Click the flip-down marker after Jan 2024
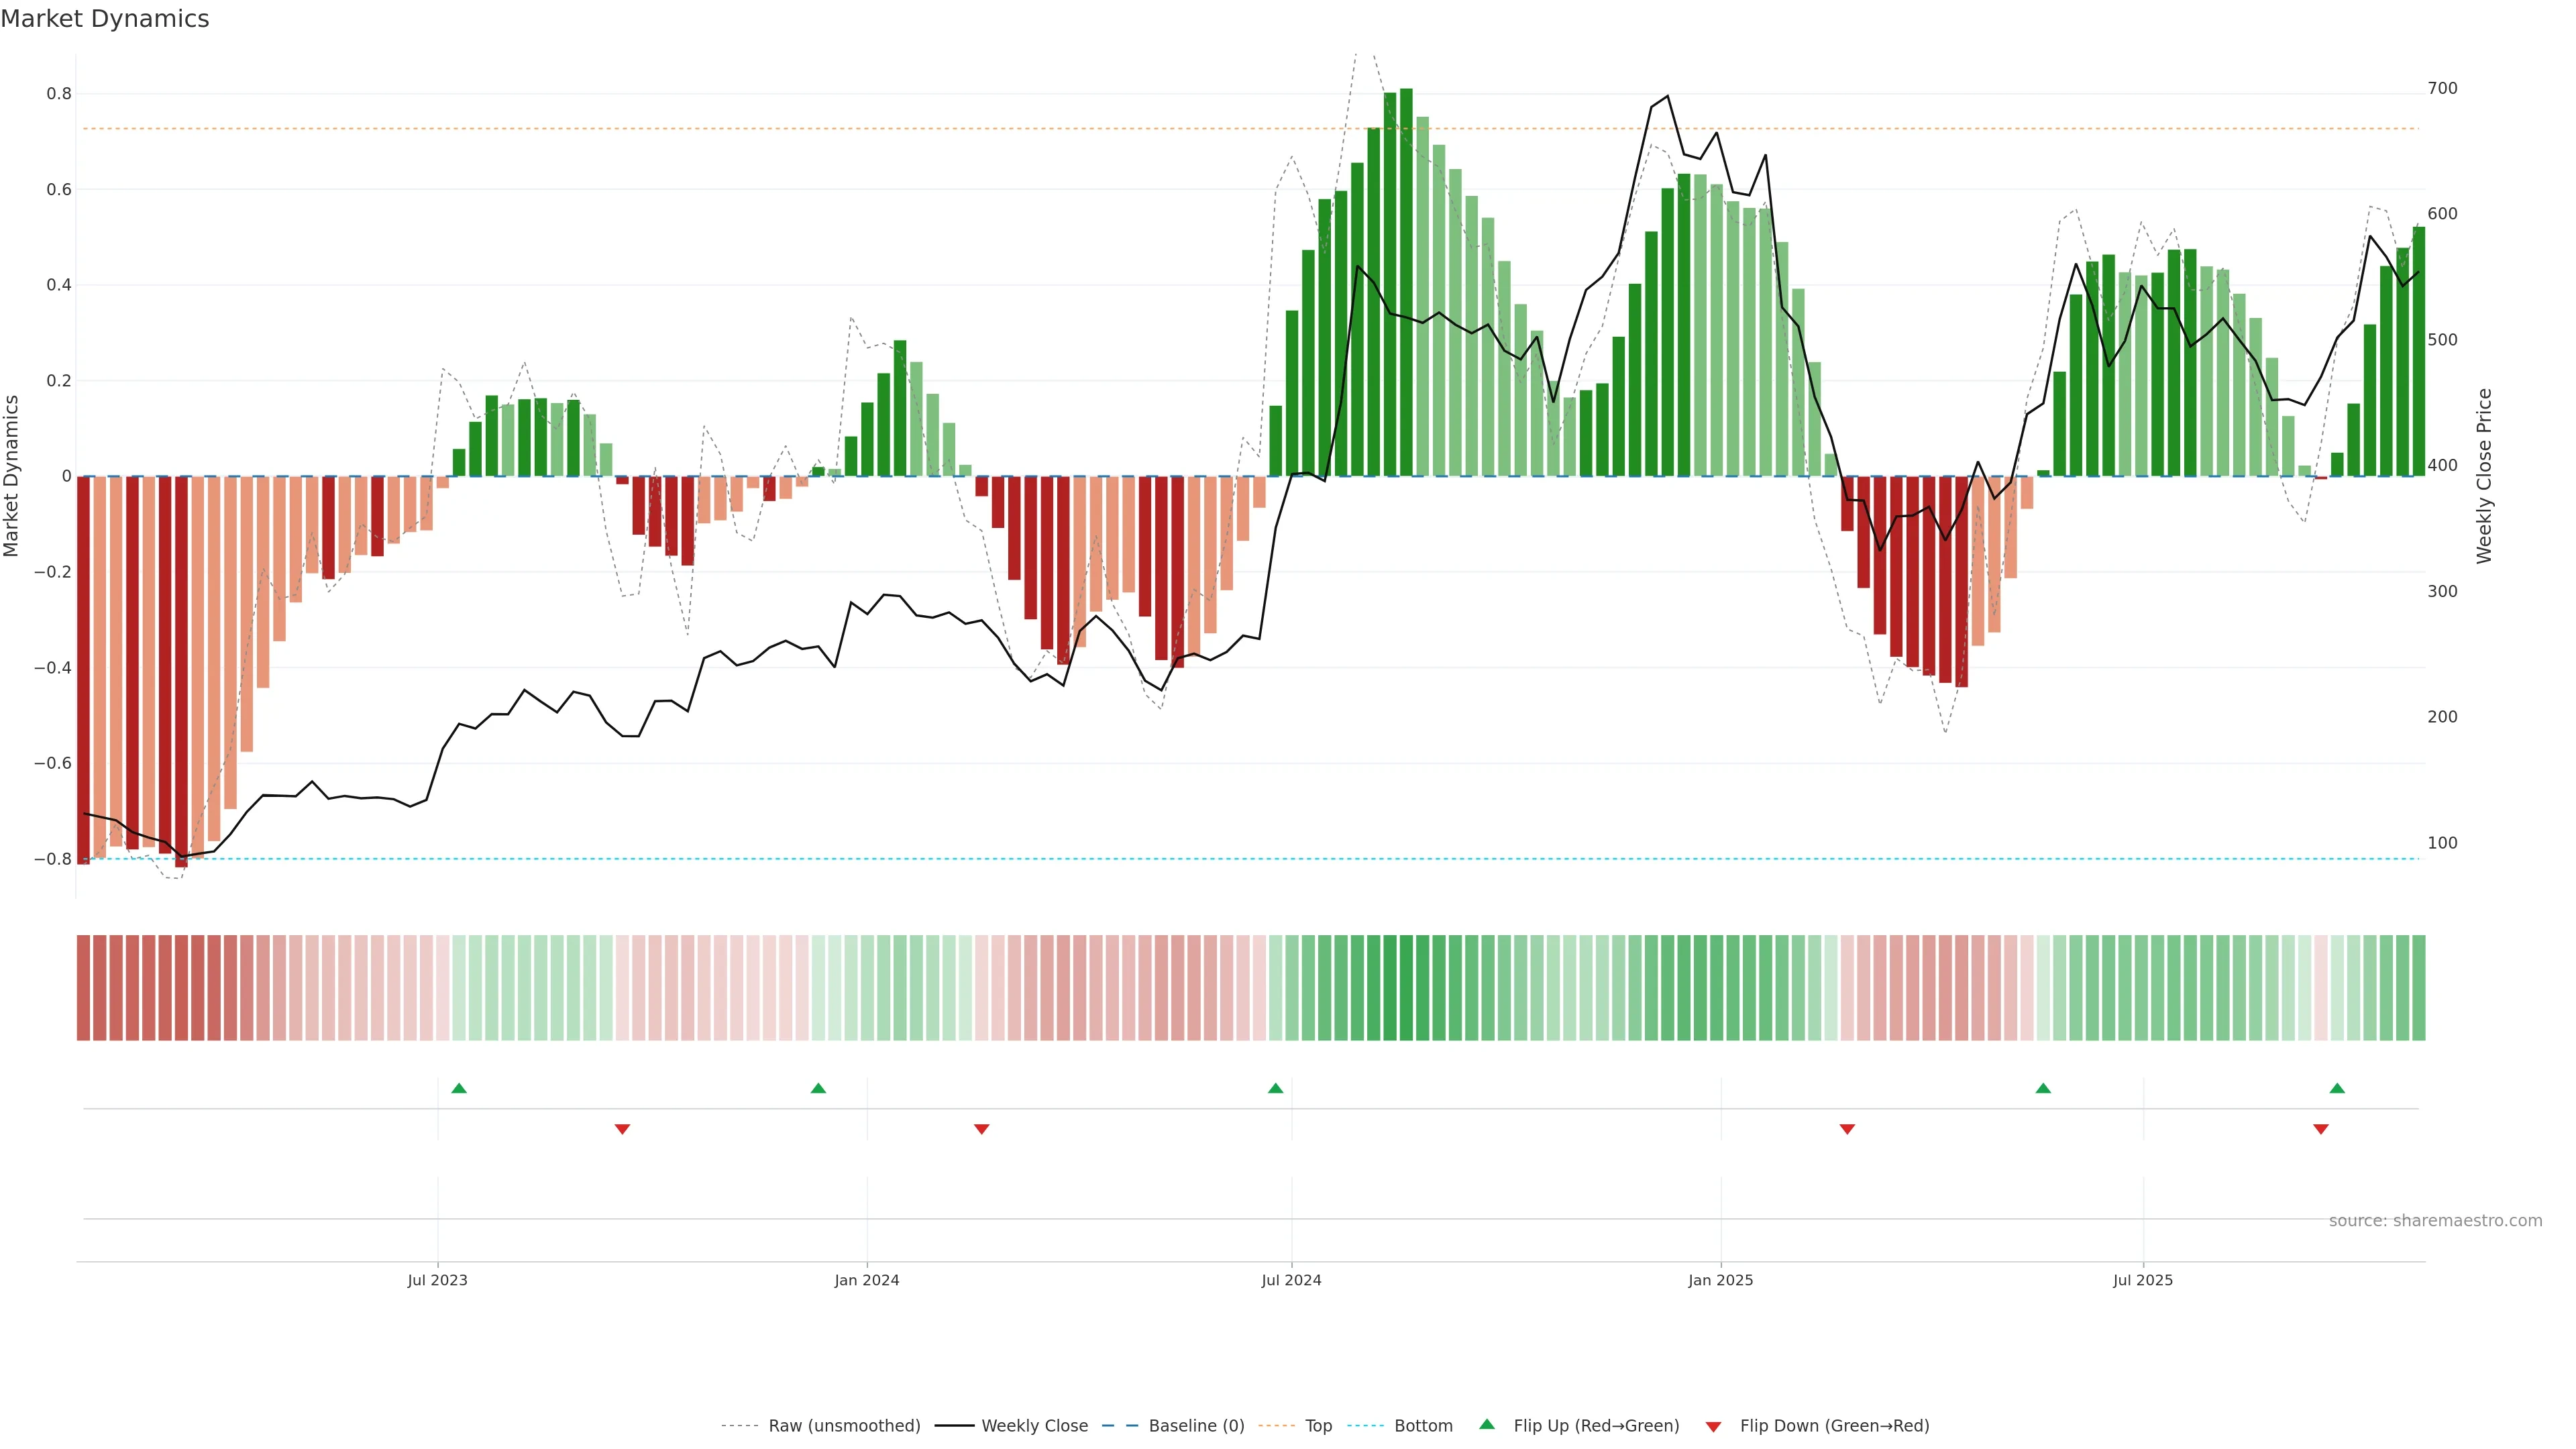The width and height of the screenshot is (2576, 1449). 981,1129
